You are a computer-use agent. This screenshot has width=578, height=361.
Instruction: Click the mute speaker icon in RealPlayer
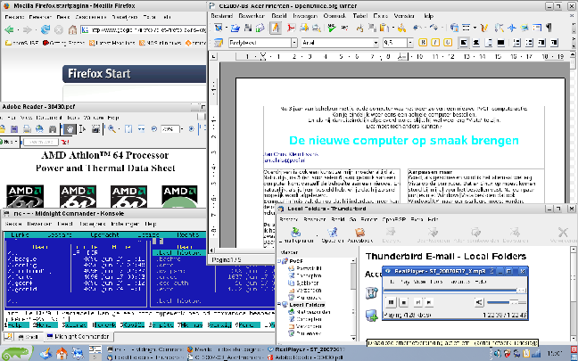479,302
